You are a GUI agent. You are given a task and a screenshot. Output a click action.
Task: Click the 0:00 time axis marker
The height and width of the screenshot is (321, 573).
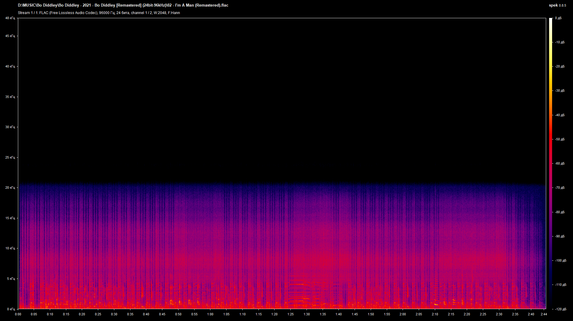(x=18, y=314)
